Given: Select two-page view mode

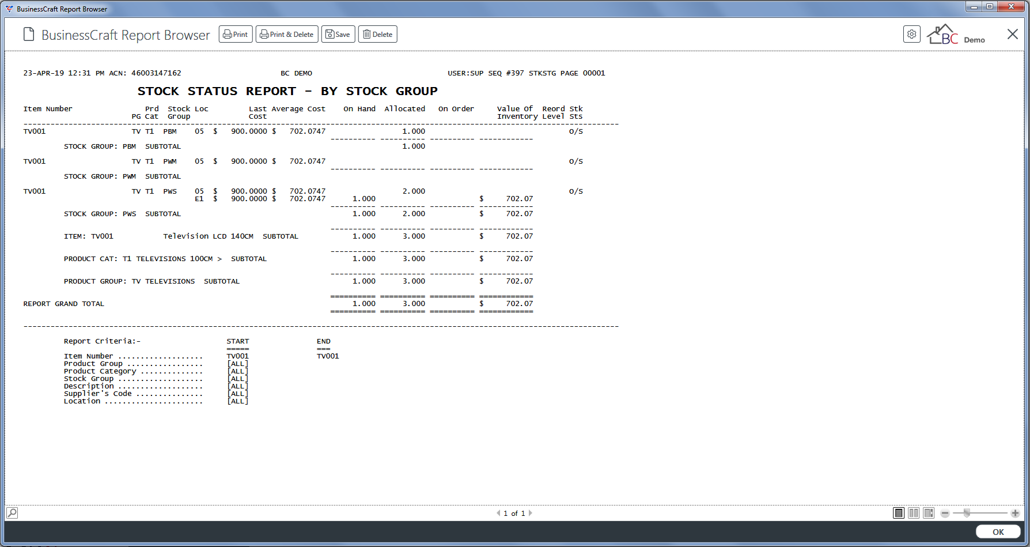Looking at the screenshot, I should coord(914,513).
